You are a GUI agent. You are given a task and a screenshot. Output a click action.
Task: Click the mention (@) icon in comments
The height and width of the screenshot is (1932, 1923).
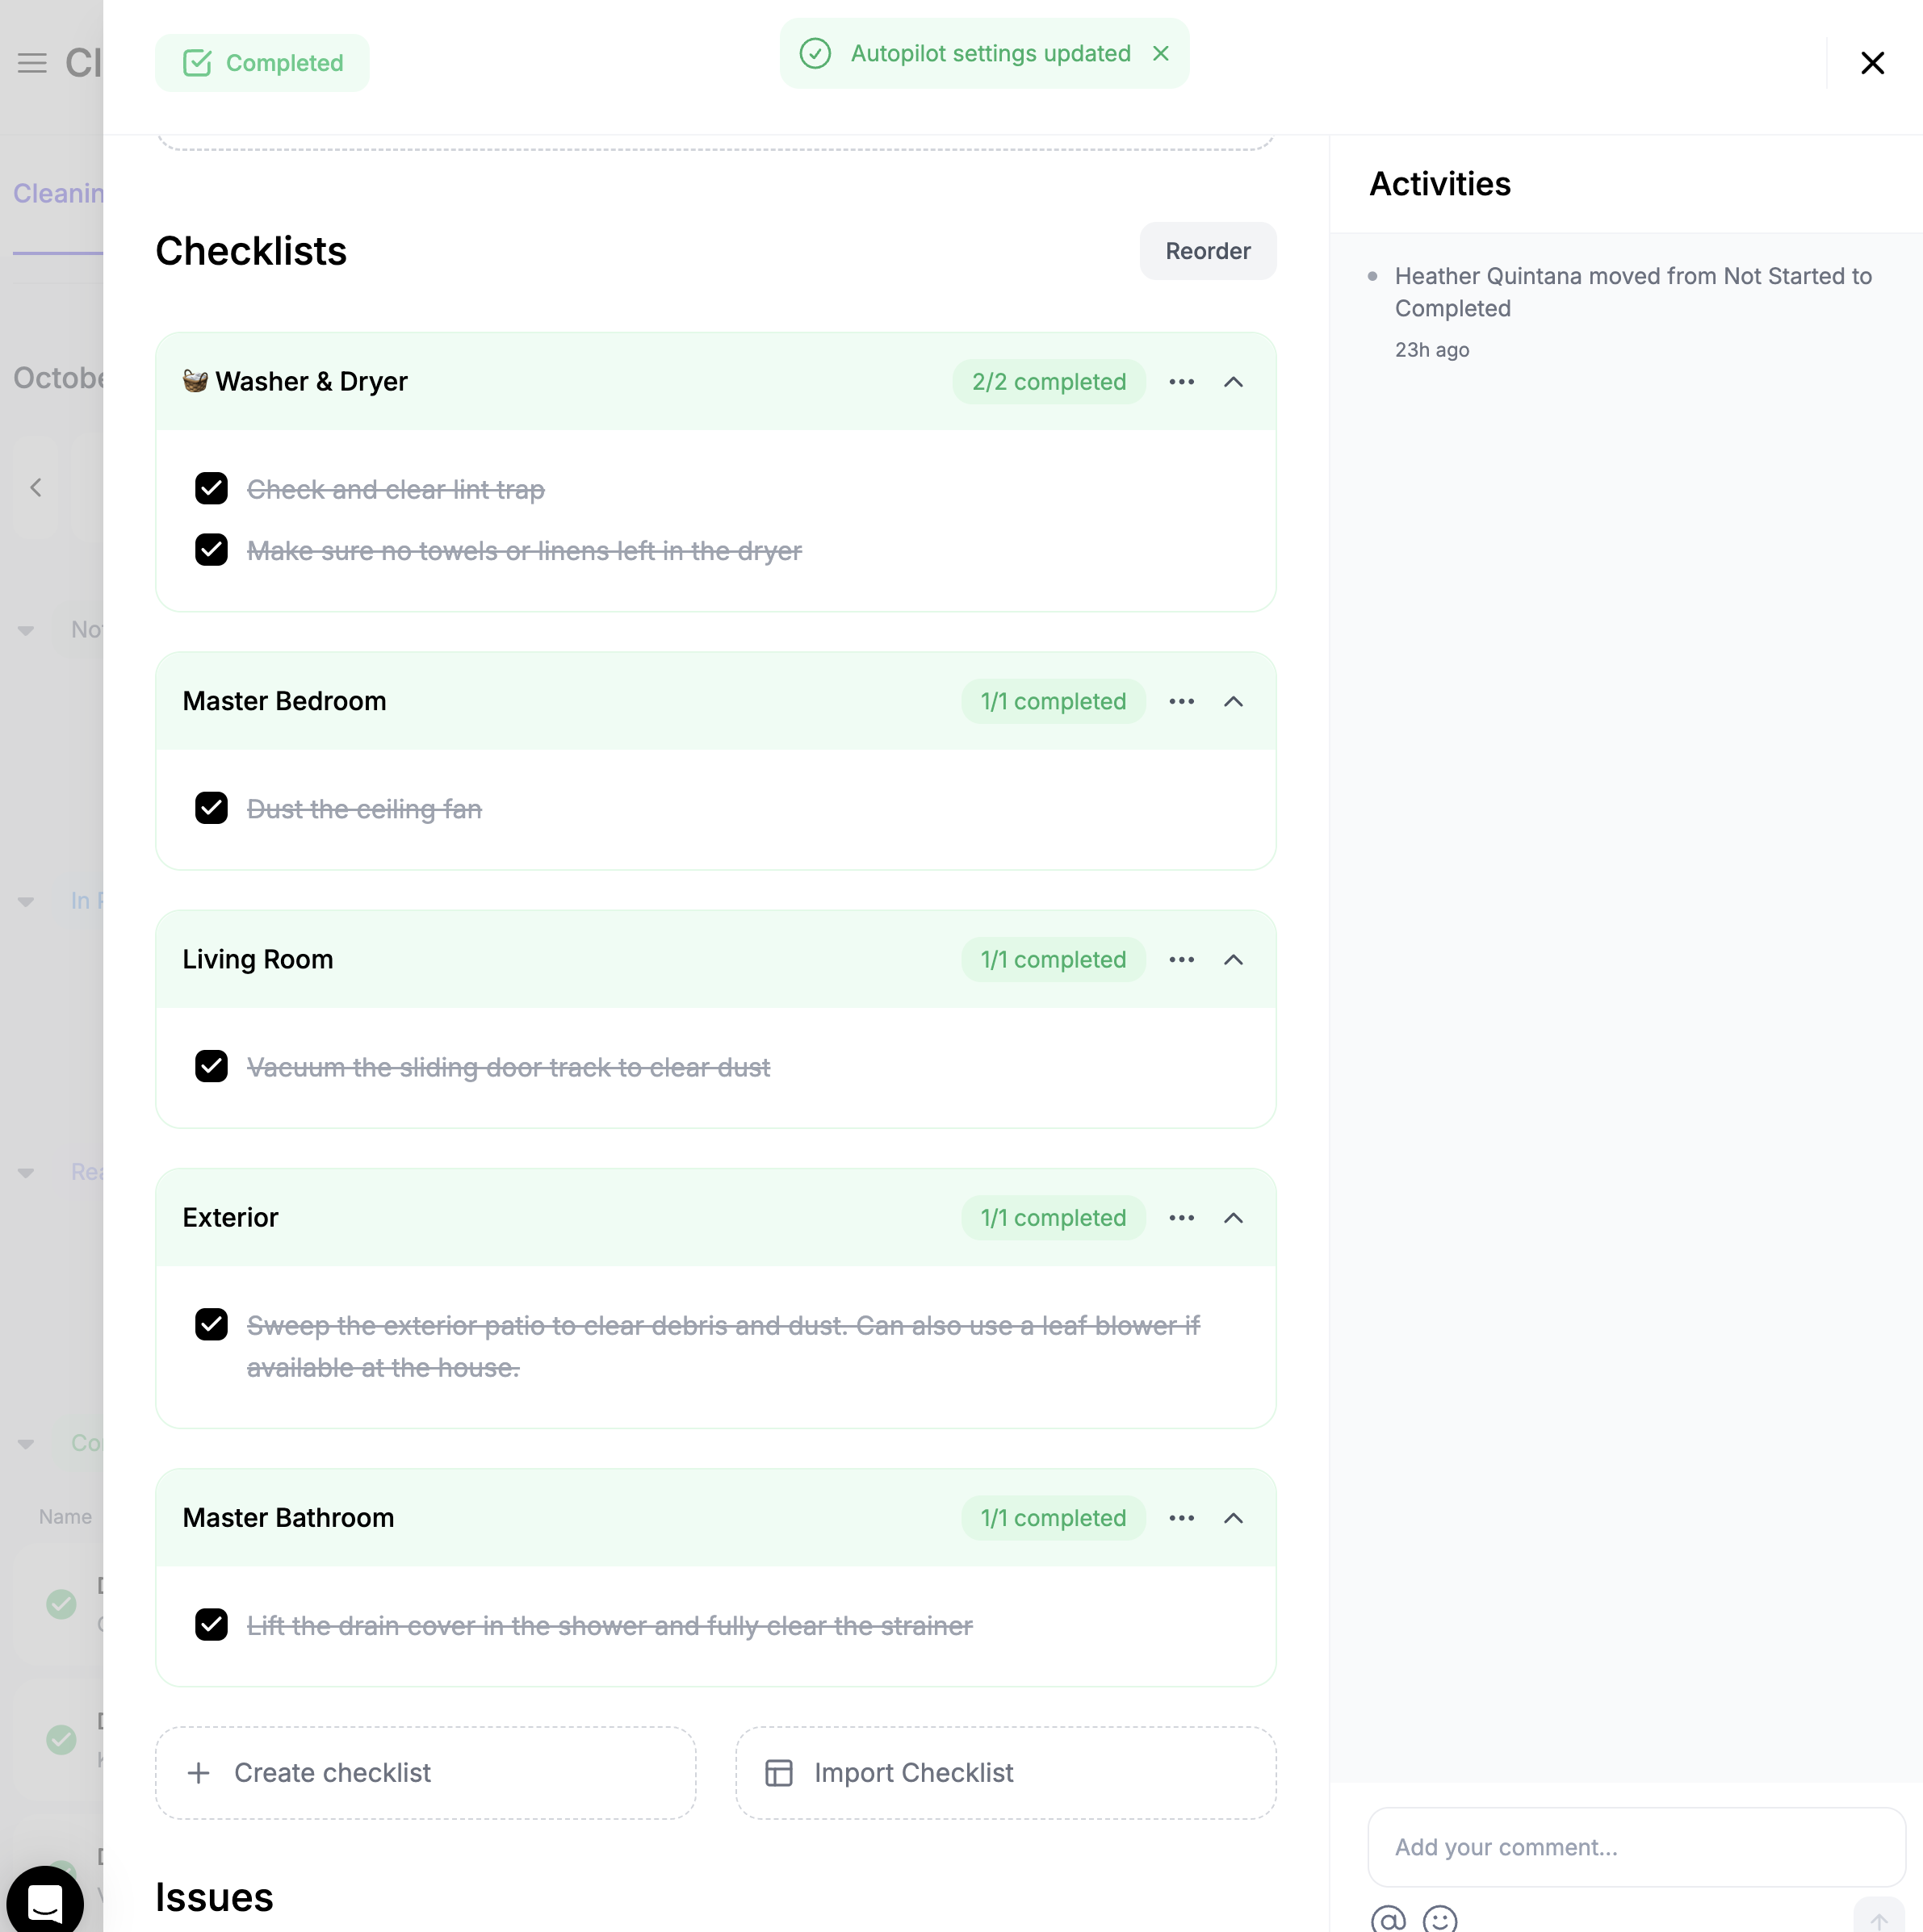pos(1388,1918)
